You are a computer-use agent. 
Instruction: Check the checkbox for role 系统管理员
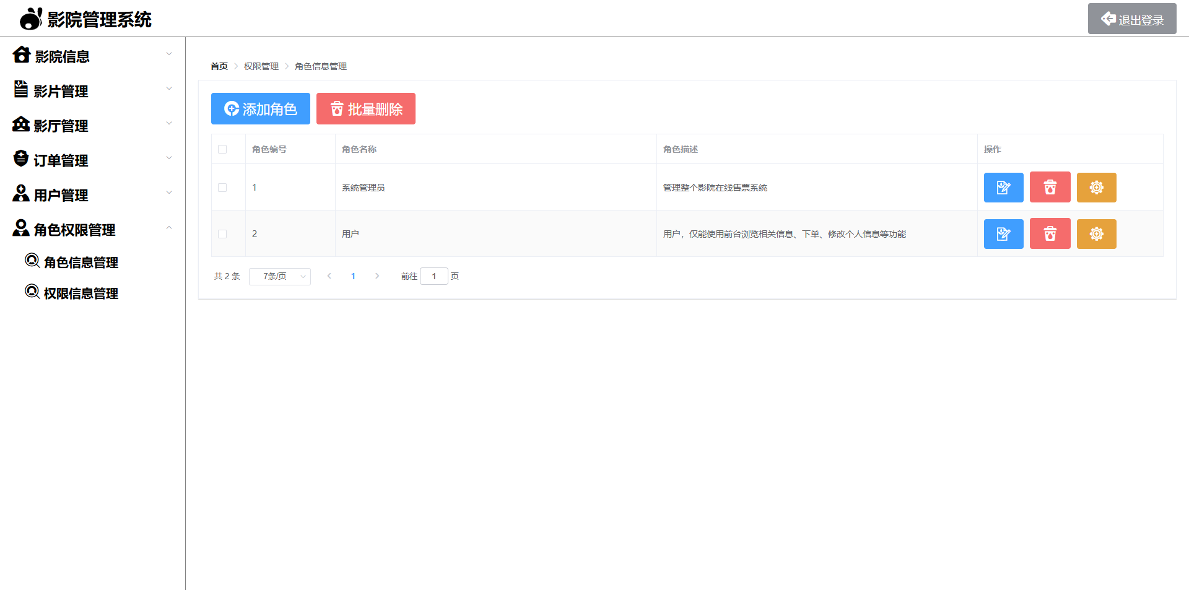point(222,187)
